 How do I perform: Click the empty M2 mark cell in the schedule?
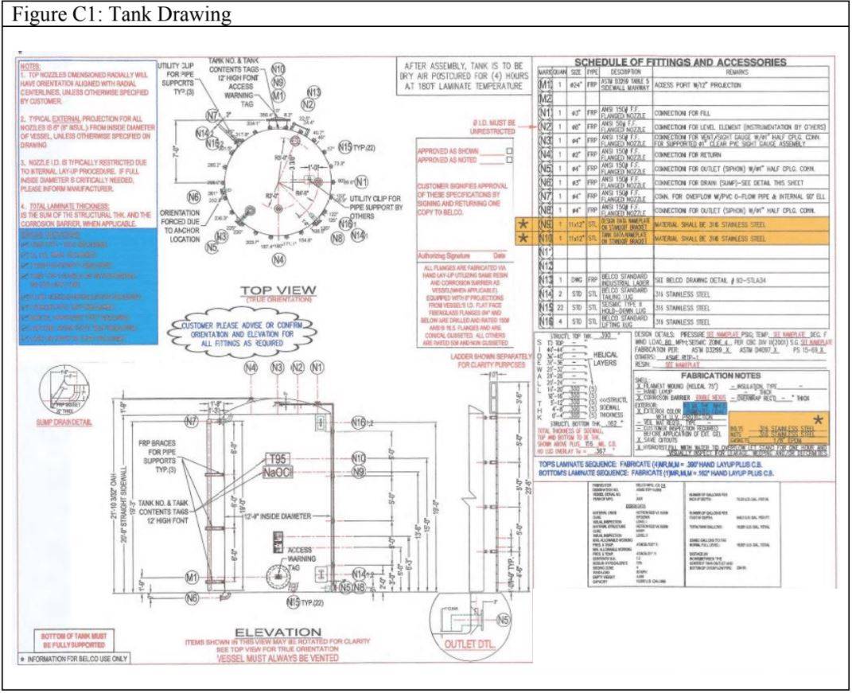coord(545,99)
